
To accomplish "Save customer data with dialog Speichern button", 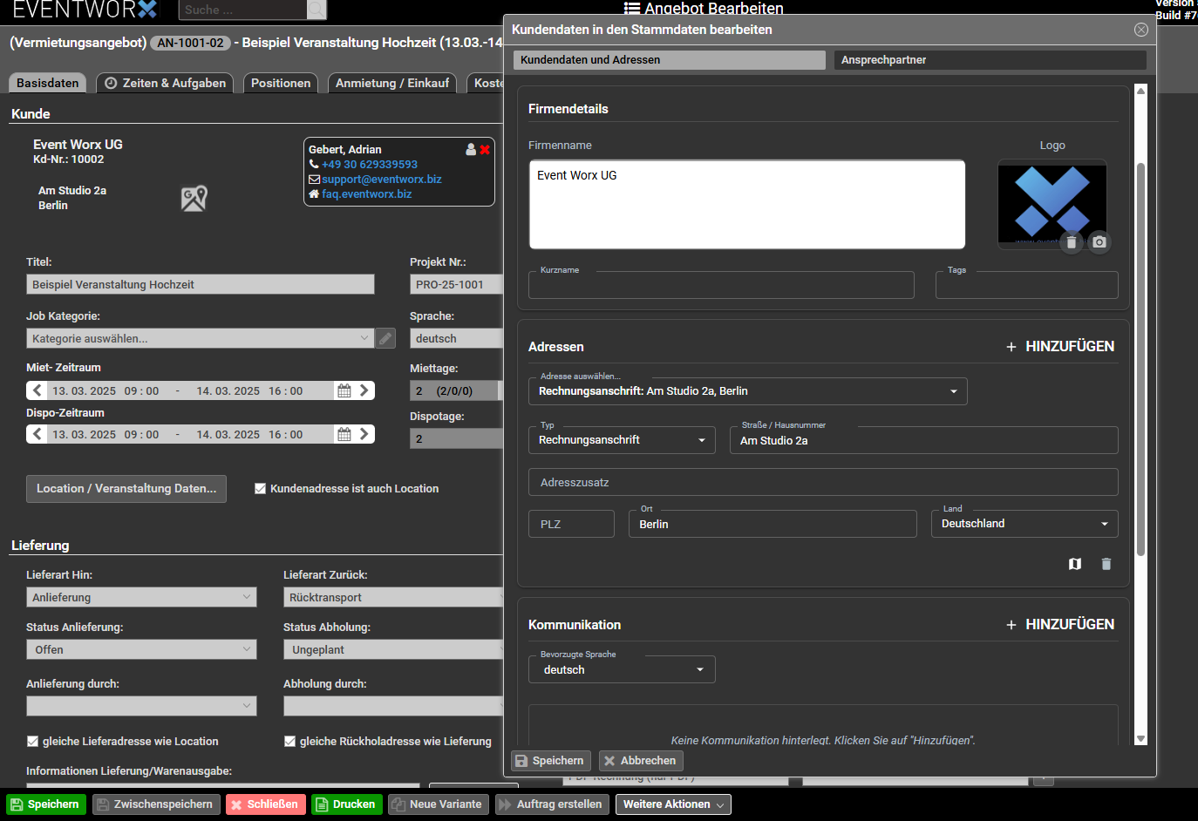I will (551, 761).
